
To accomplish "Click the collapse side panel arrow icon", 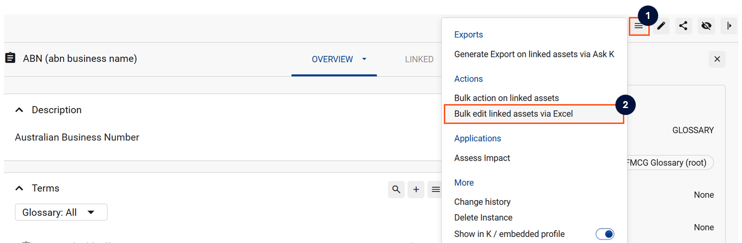I will 729,26.
